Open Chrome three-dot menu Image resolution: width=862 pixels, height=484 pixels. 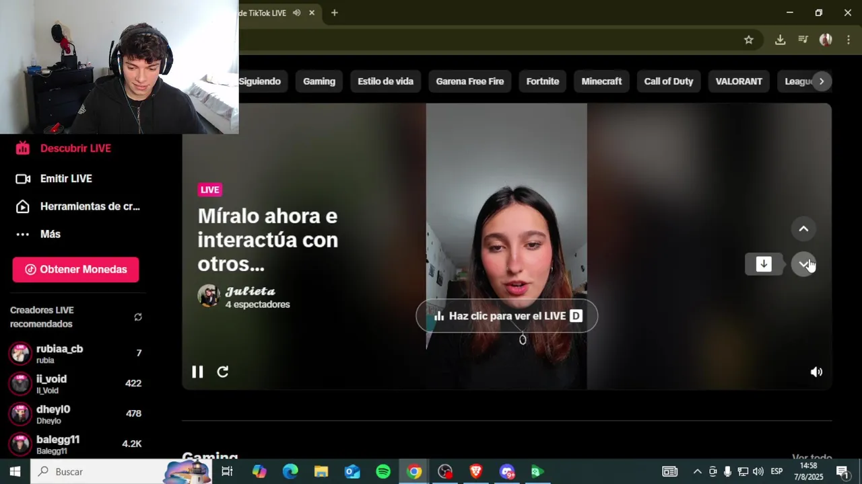pyautogui.click(x=849, y=40)
